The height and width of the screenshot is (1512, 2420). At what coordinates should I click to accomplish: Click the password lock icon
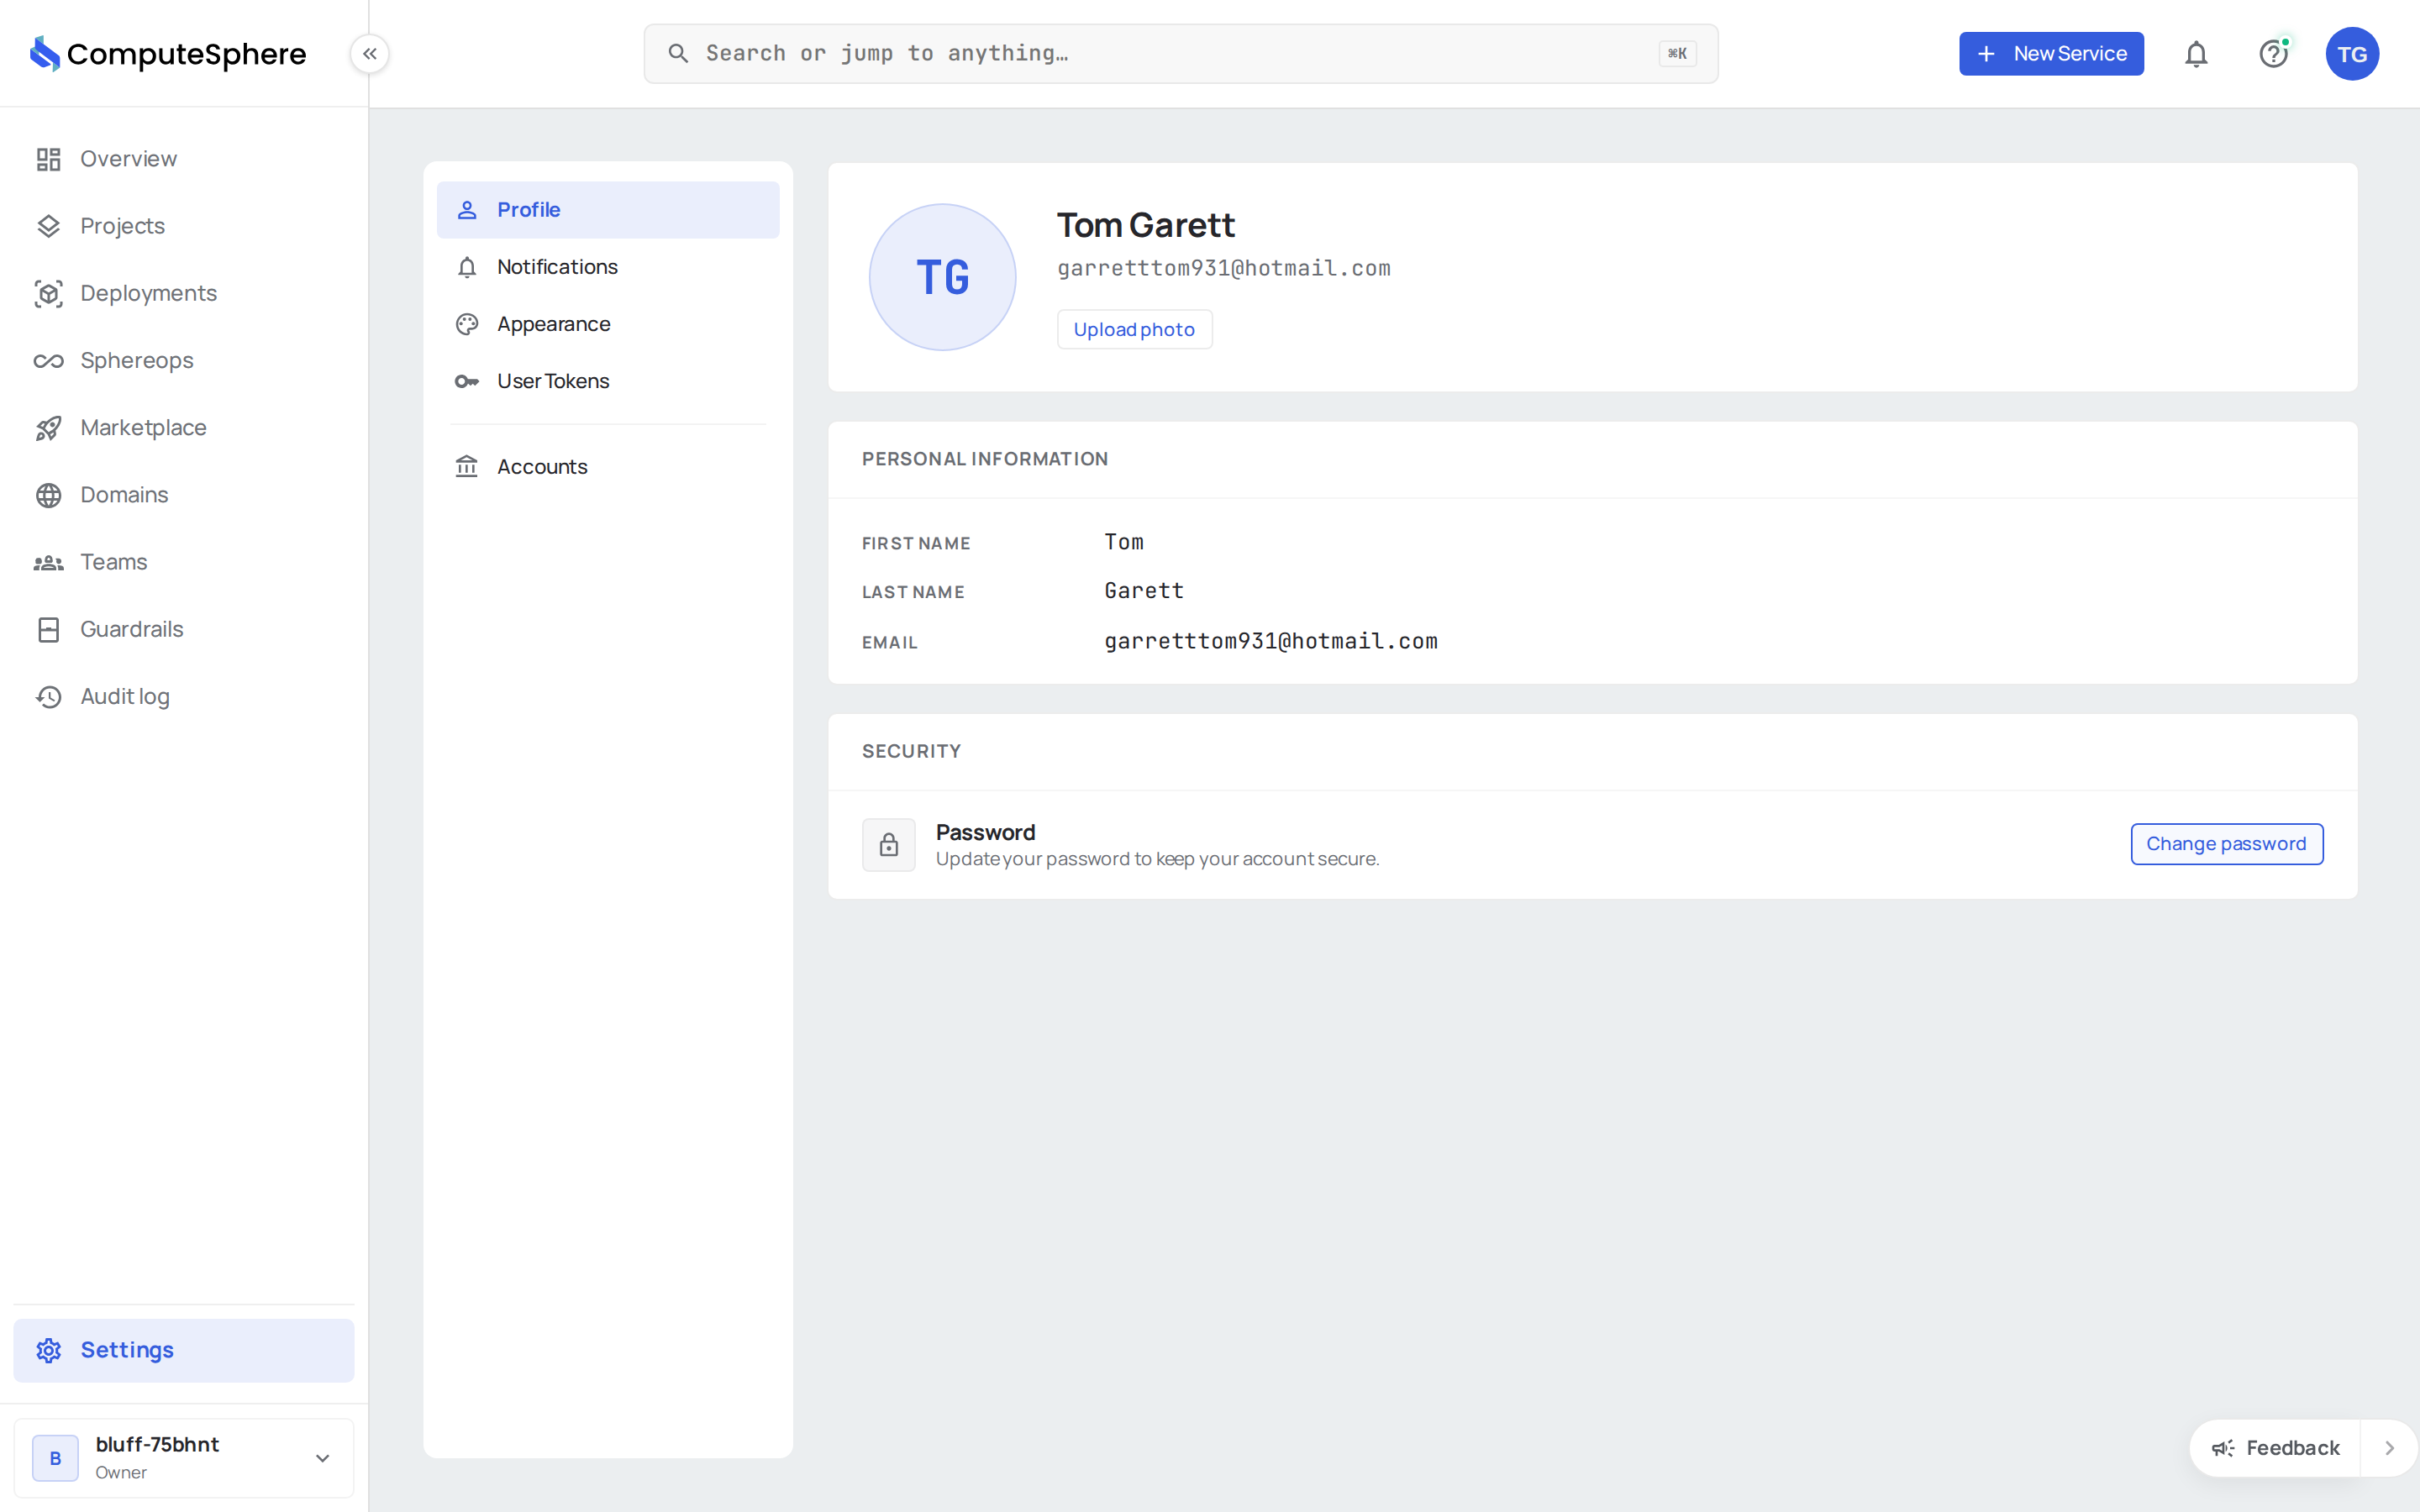tap(889, 845)
